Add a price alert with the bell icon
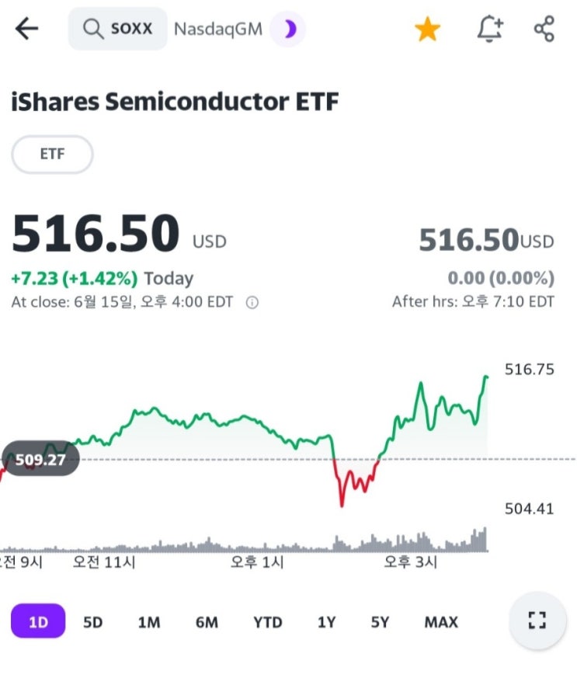This screenshot has height=678, width=577. click(x=489, y=30)
